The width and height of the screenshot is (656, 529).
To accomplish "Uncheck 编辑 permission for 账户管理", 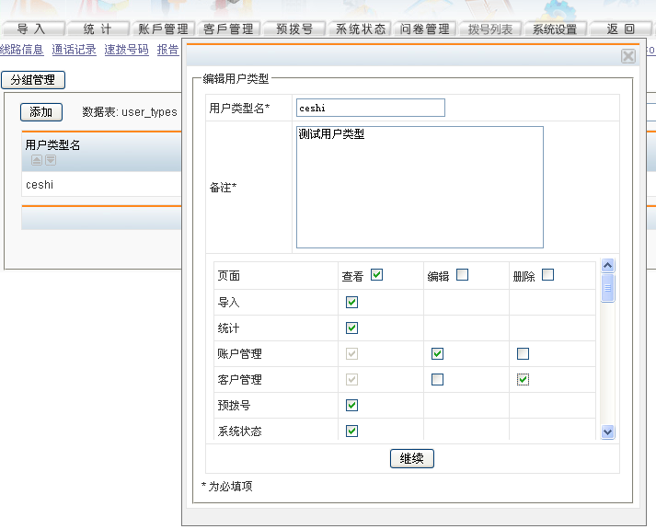I will point(437,353).
